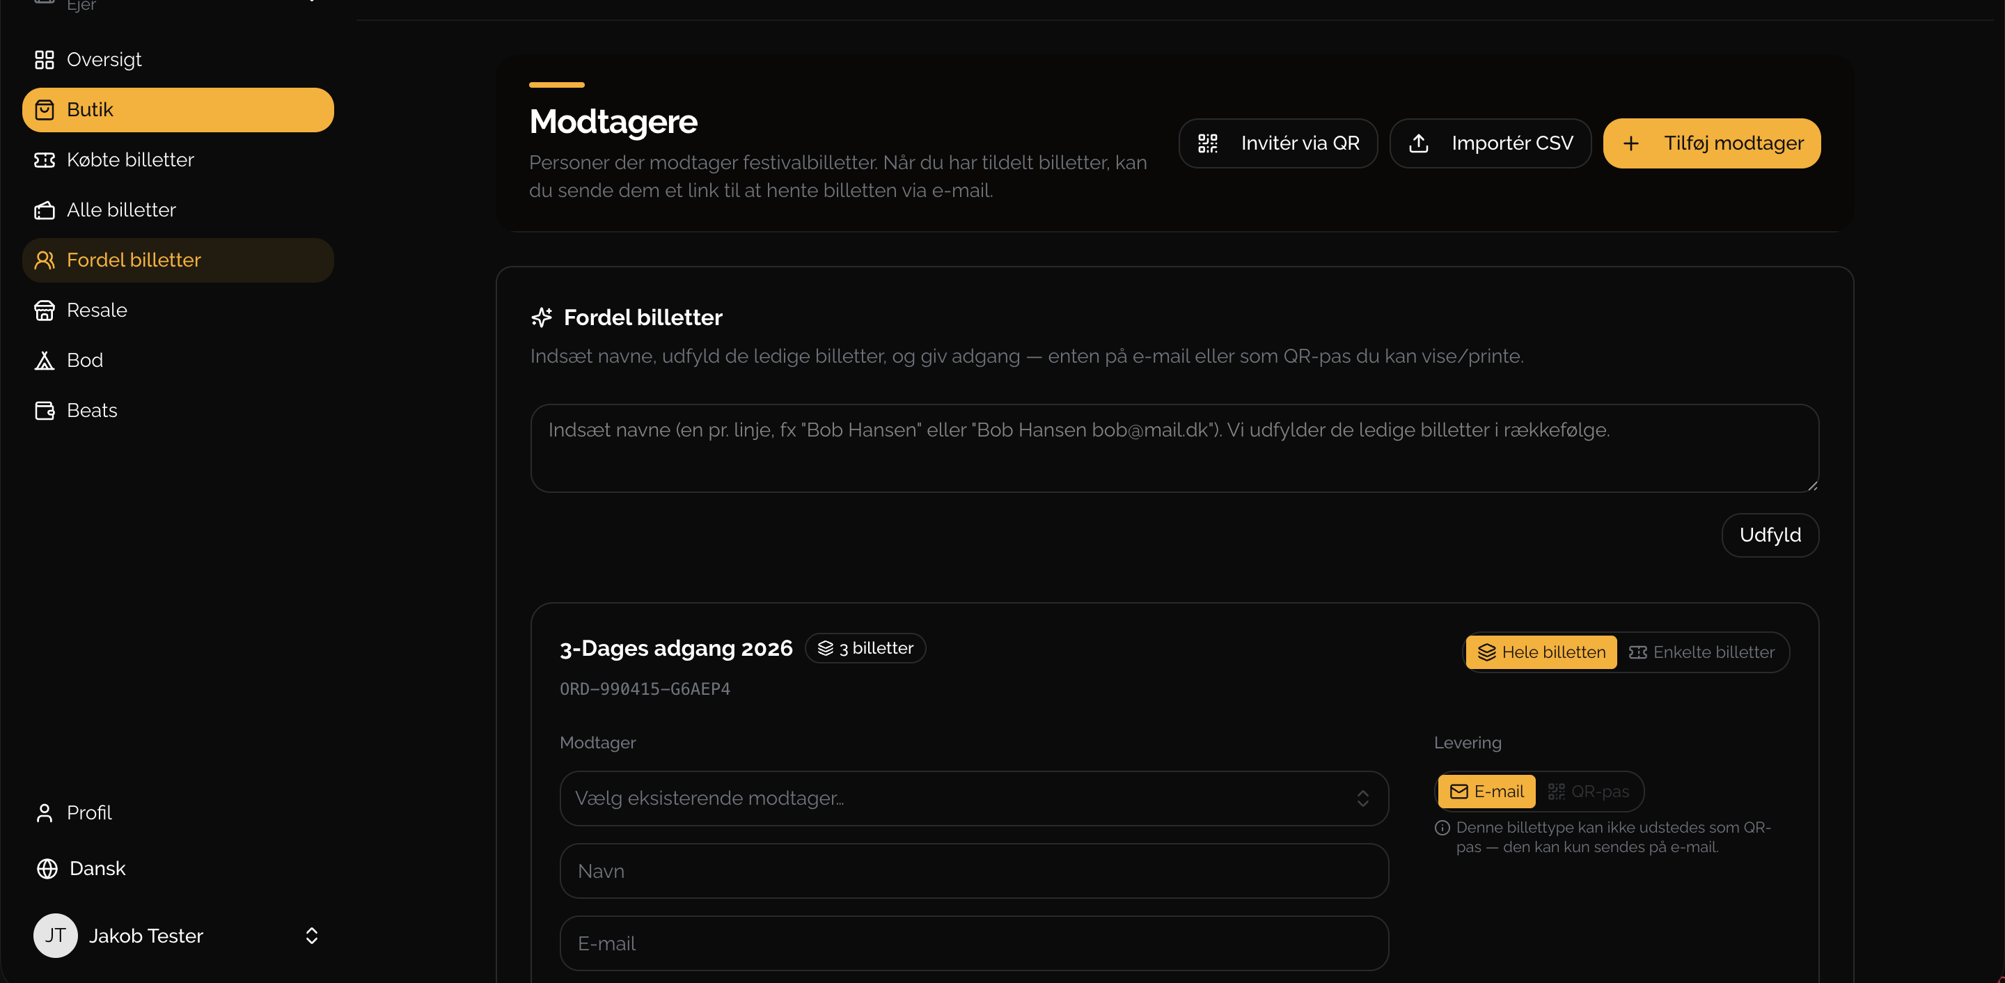Select the Hele billetten toggle option

tap(1541, 652)
